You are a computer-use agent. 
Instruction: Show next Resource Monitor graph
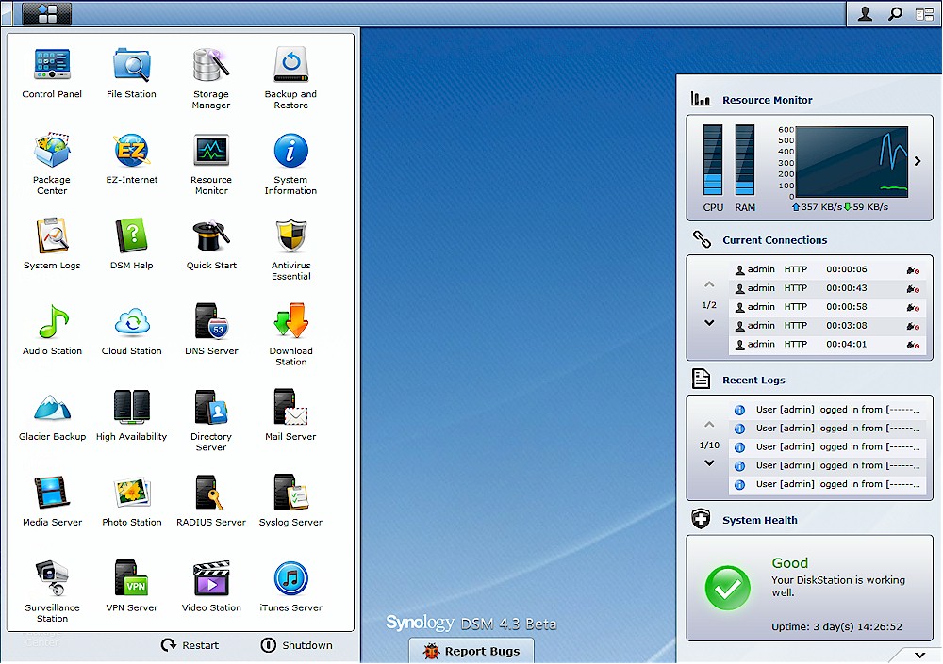(918, 161)
